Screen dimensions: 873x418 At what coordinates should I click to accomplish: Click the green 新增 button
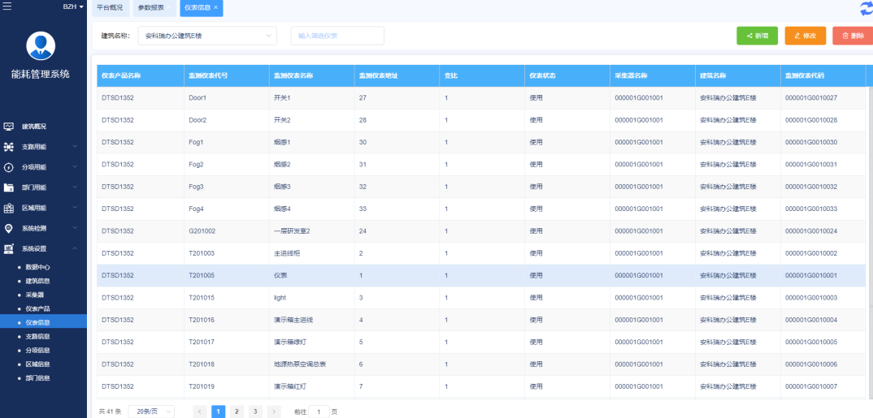[758, 36]
